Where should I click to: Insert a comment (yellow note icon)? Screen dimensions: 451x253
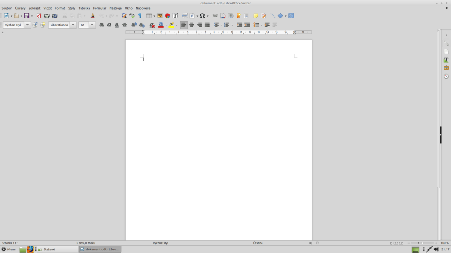click(256, 16)
